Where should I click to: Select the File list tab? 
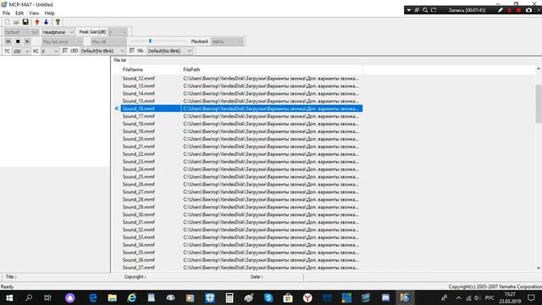[x=120, y=60]
